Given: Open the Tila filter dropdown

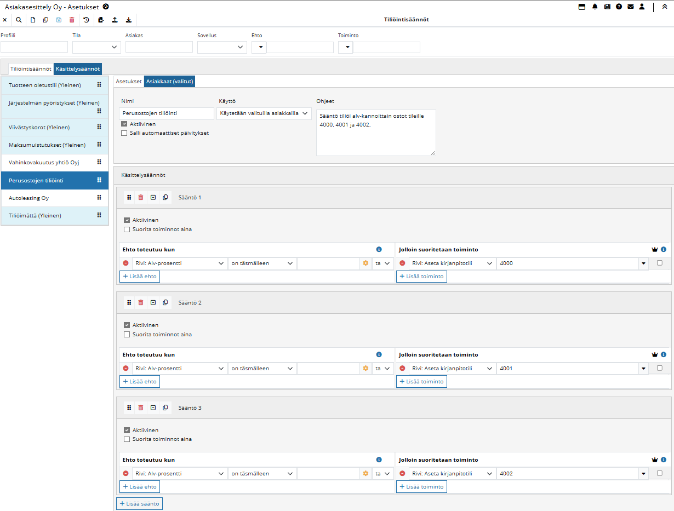Looking at the screenshot, I should [x=96, y=47].
